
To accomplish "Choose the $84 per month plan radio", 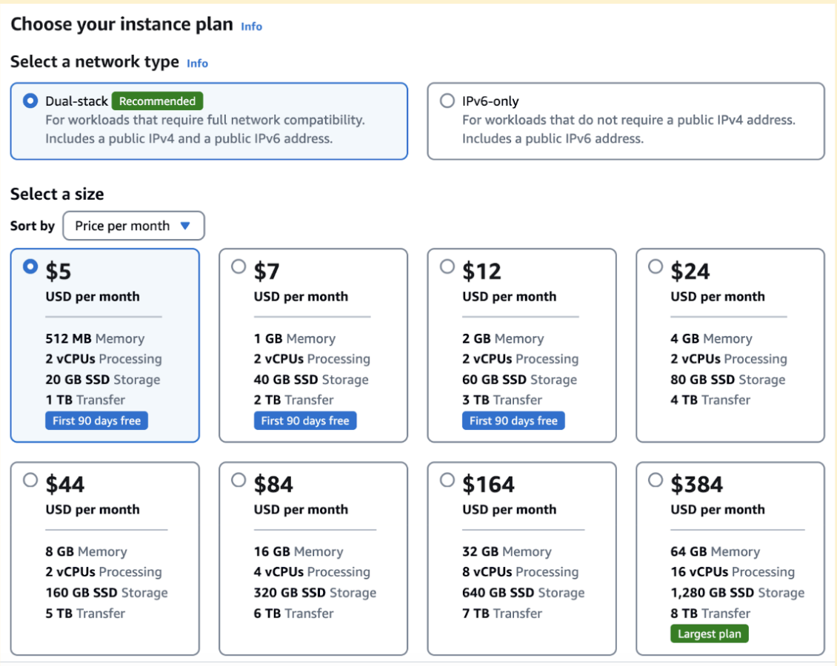I will (x=239, y=480).
